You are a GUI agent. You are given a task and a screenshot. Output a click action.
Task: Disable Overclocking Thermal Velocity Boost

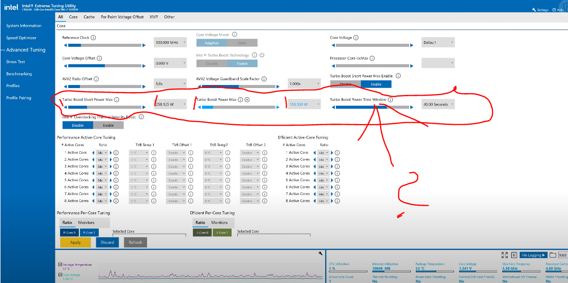pos(77,125)
